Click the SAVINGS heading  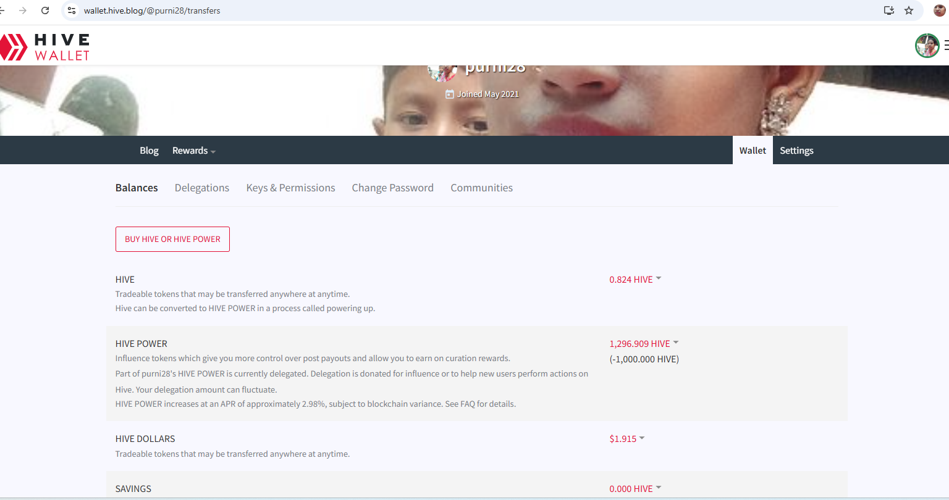(133, 489)
